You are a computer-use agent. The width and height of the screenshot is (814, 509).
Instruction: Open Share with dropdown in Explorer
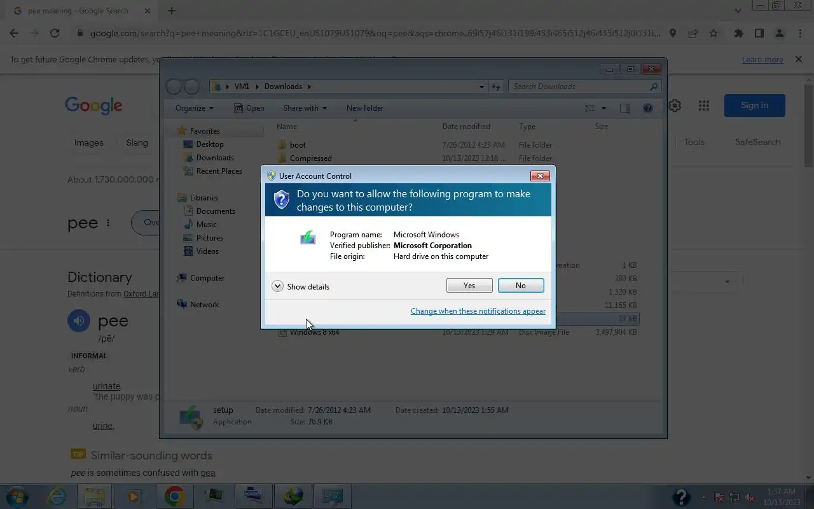pos(305,108)
